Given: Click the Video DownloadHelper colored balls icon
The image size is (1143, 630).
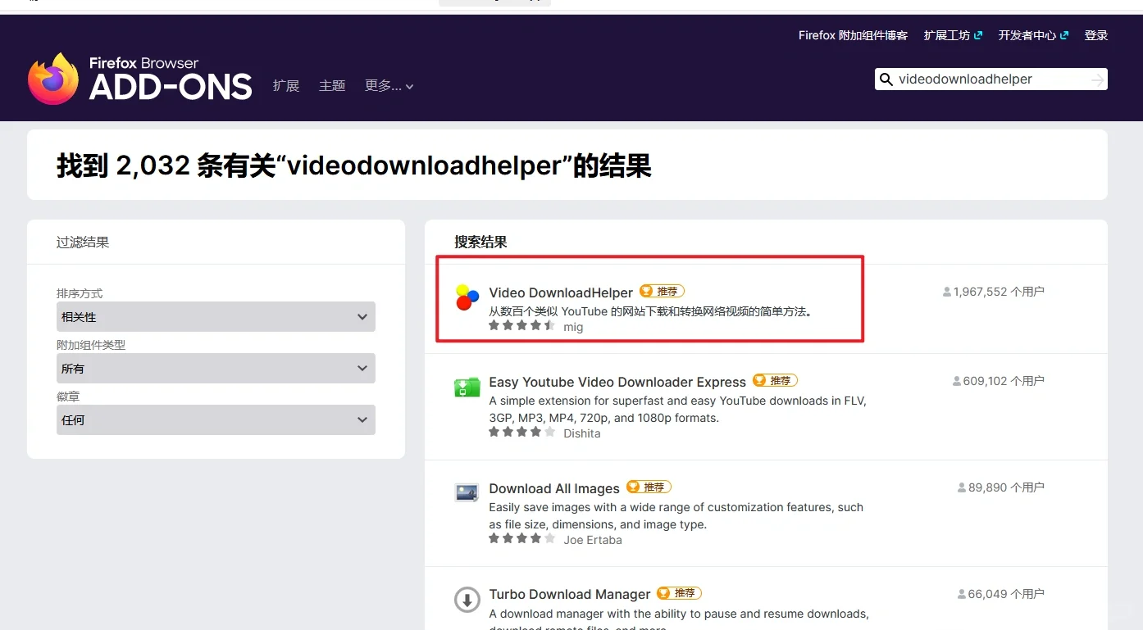Looking at the screenshot, I should pos(467,297).
